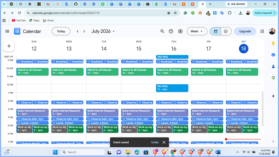Click the Today button
The height and width of the screenshot is (157, 279).
(x=61, y=31)
